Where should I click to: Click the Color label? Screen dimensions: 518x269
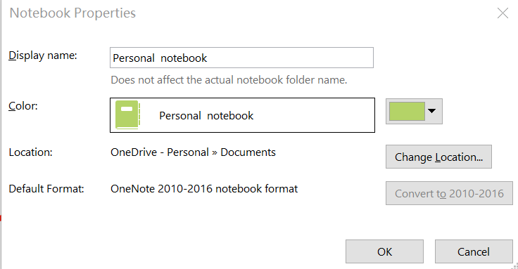[x=23, y=106]
